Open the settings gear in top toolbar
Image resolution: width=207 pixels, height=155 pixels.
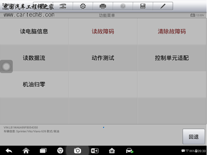[83, 6]
